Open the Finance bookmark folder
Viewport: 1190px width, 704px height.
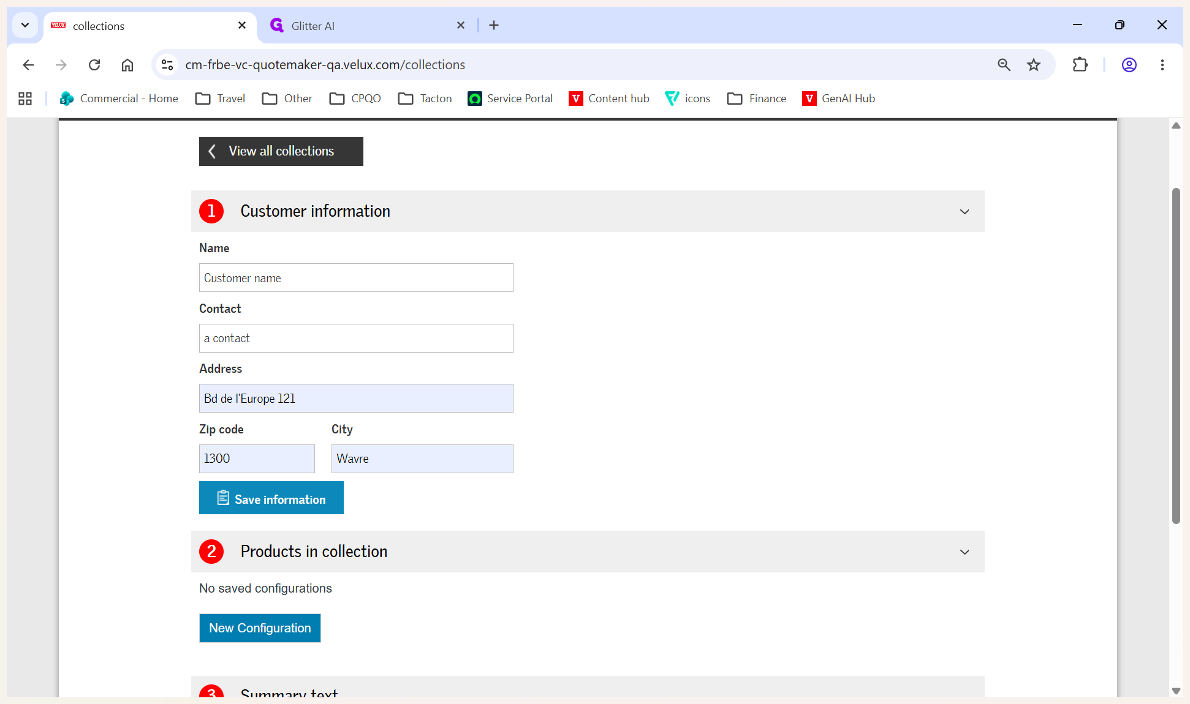coord(757,99)
